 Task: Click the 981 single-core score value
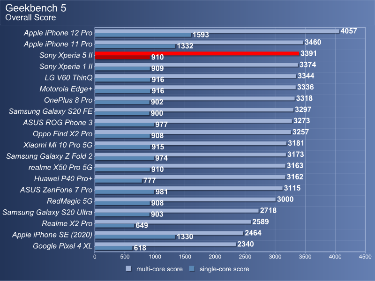pyautogui.click(x=162, y=192)
